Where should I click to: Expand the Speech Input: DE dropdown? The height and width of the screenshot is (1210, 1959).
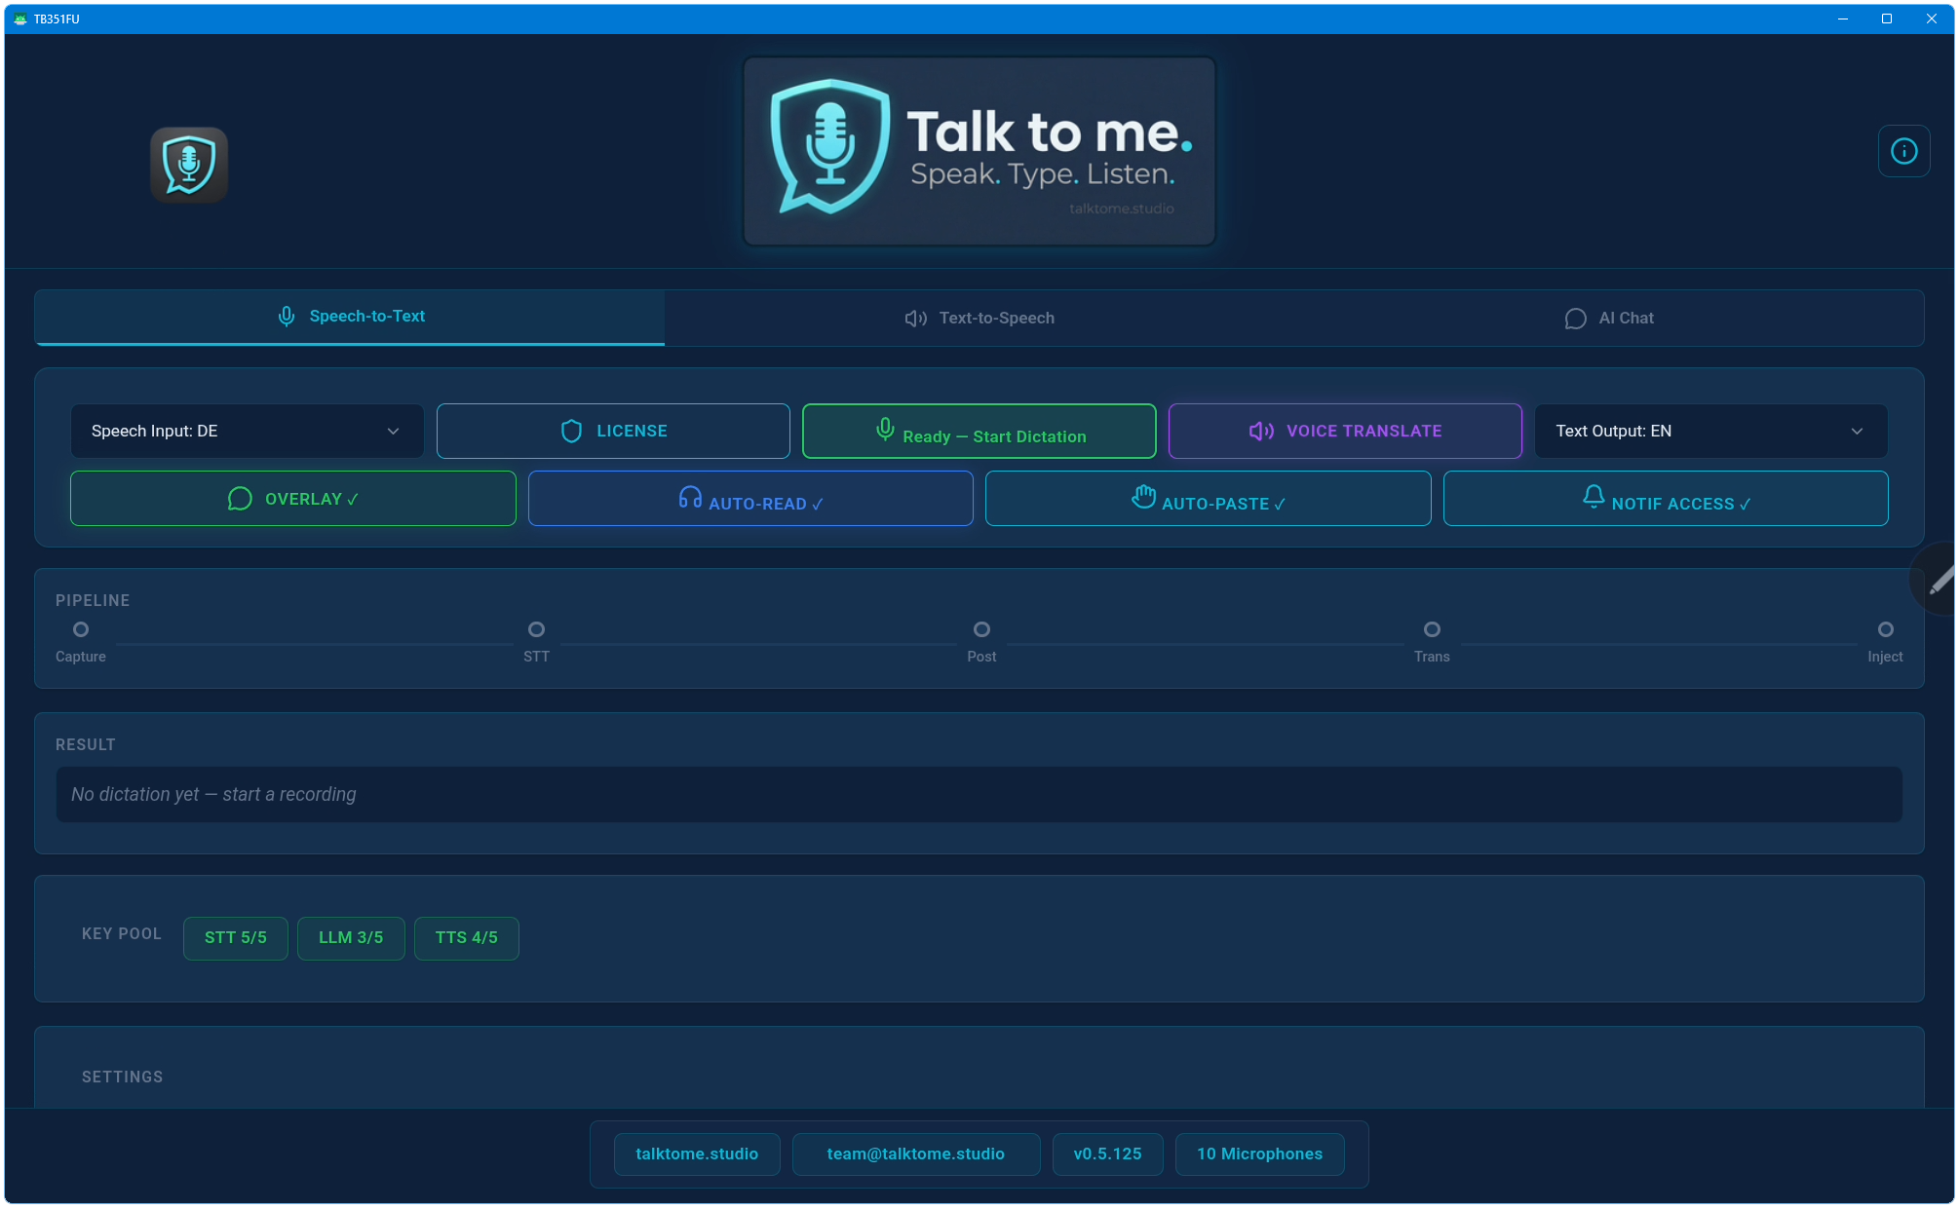[247, 431]
